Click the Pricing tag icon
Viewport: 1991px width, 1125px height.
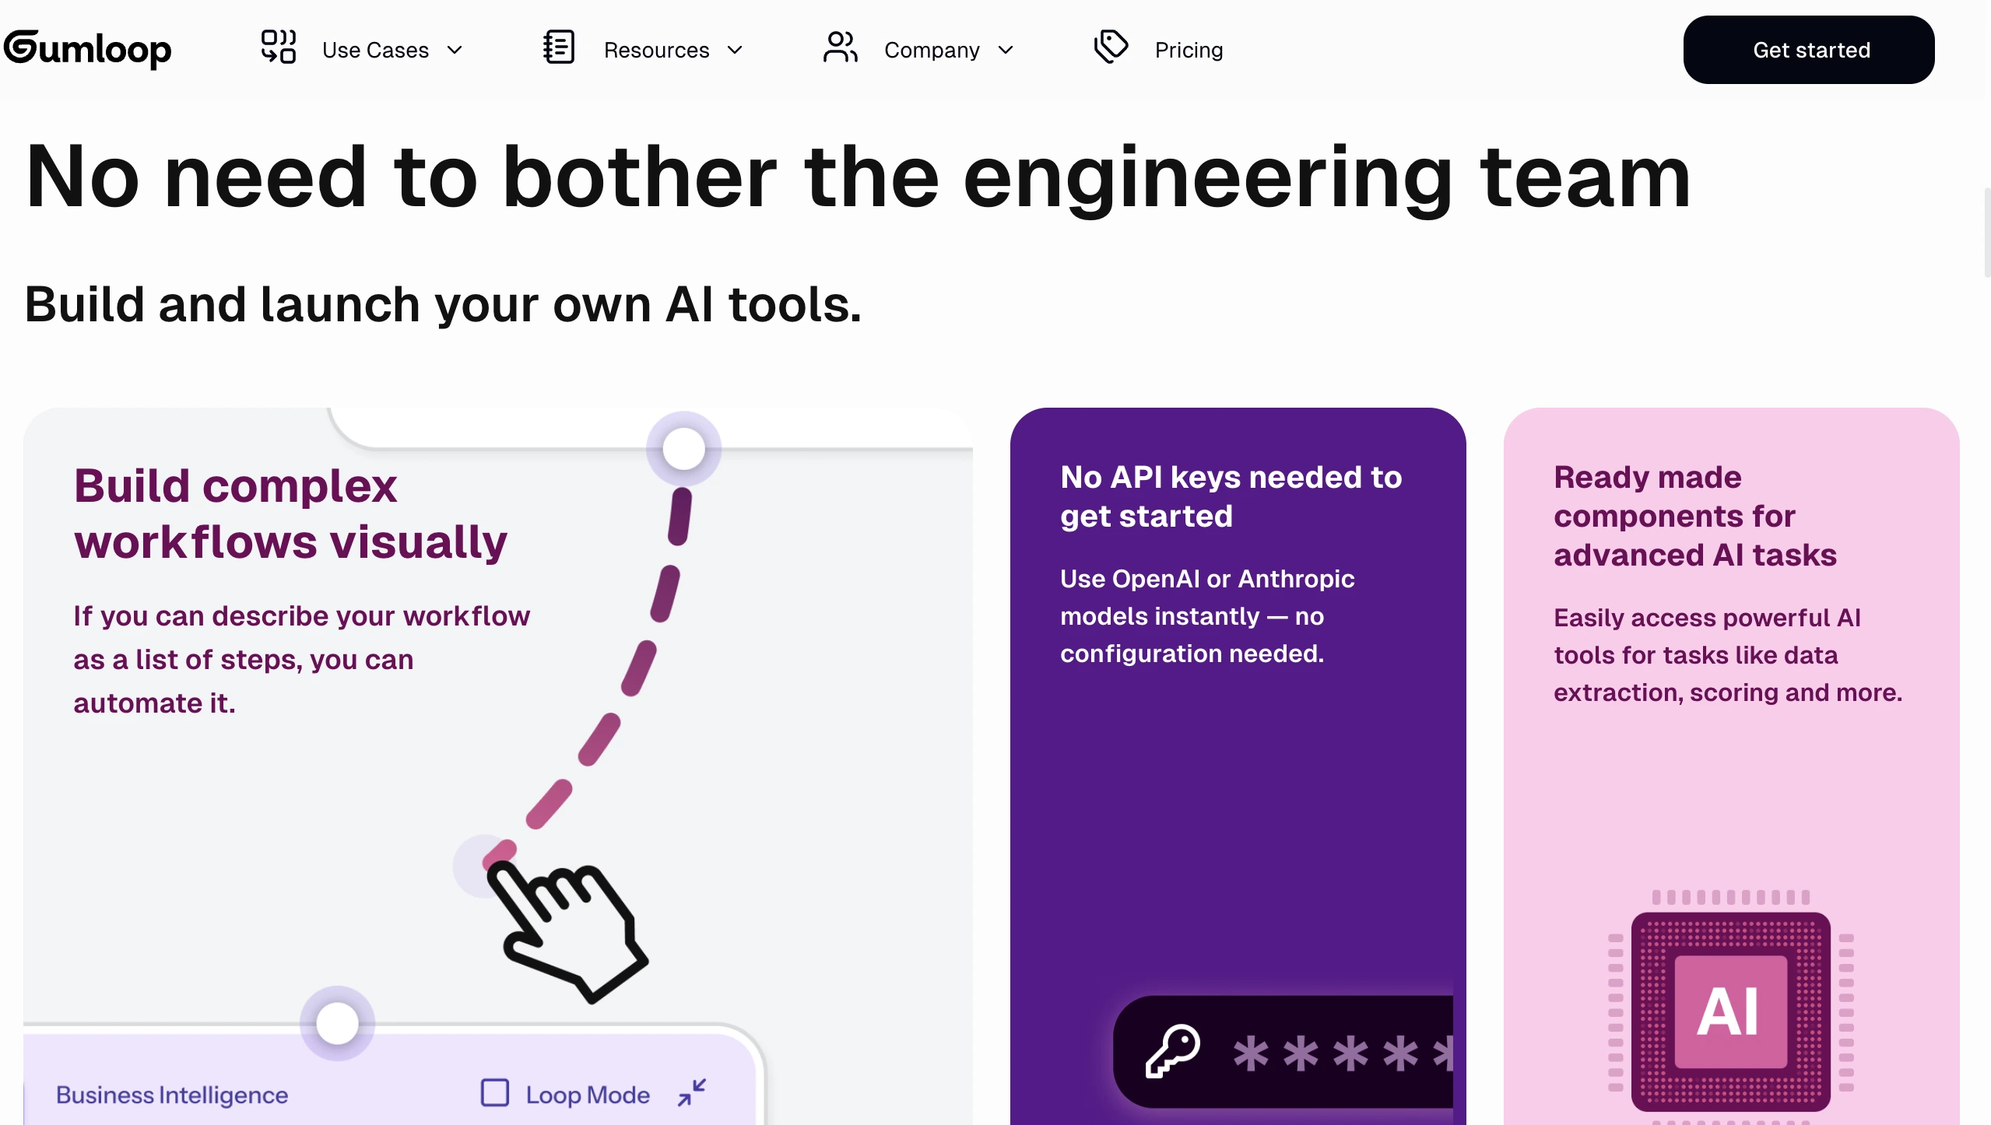[1111, 47]
